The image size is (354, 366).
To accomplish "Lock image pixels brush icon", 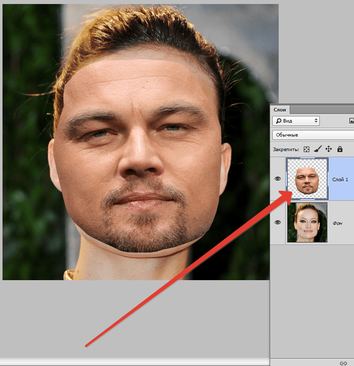I will [317, 149].
